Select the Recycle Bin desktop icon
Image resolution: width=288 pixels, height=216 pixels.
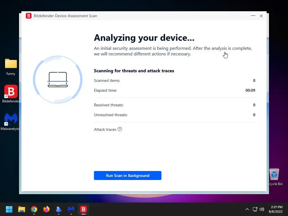pos(274,177)
